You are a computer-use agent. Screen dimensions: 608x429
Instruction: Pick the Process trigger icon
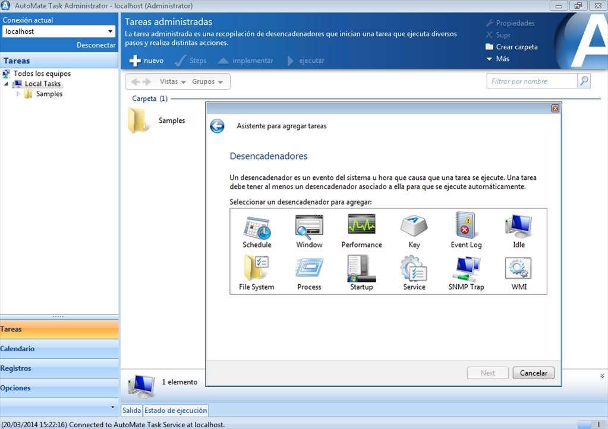click(x=309, y=268)
